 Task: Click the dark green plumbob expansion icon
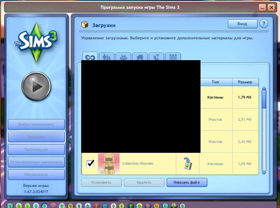pos(131,206)
